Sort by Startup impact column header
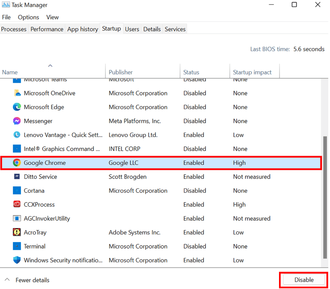Image resolution: width=330 pixels, height=289 pixels. [x=255, y=71]
